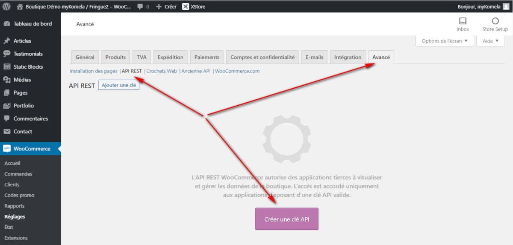Switch to the Produits tab
Image resolution: width=513 pixels, height=245 pixels.
(x=115, y=57)
